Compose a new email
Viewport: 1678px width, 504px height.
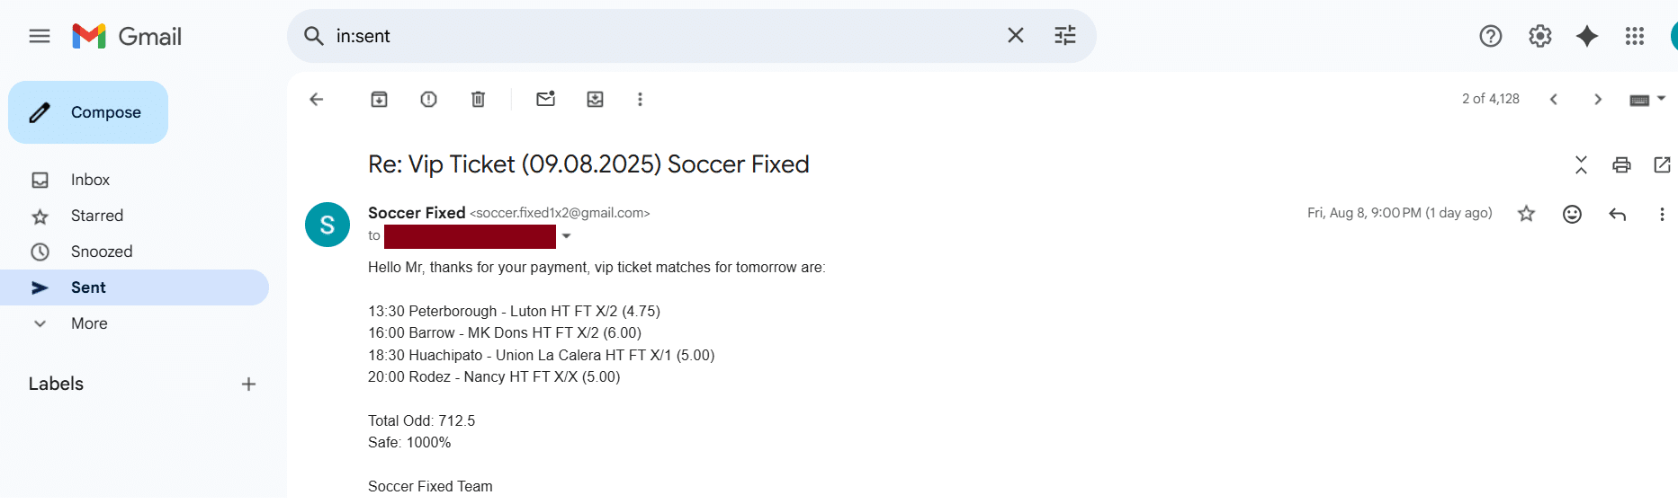(88, 112)
